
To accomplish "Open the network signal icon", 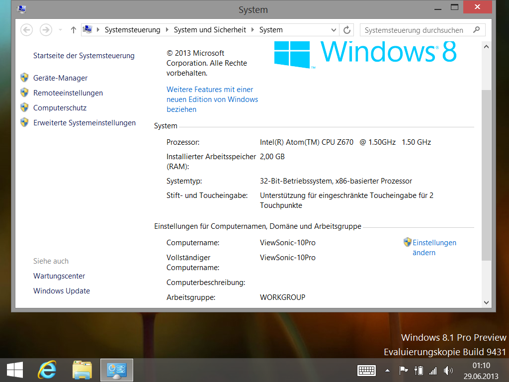I will 433,370.
